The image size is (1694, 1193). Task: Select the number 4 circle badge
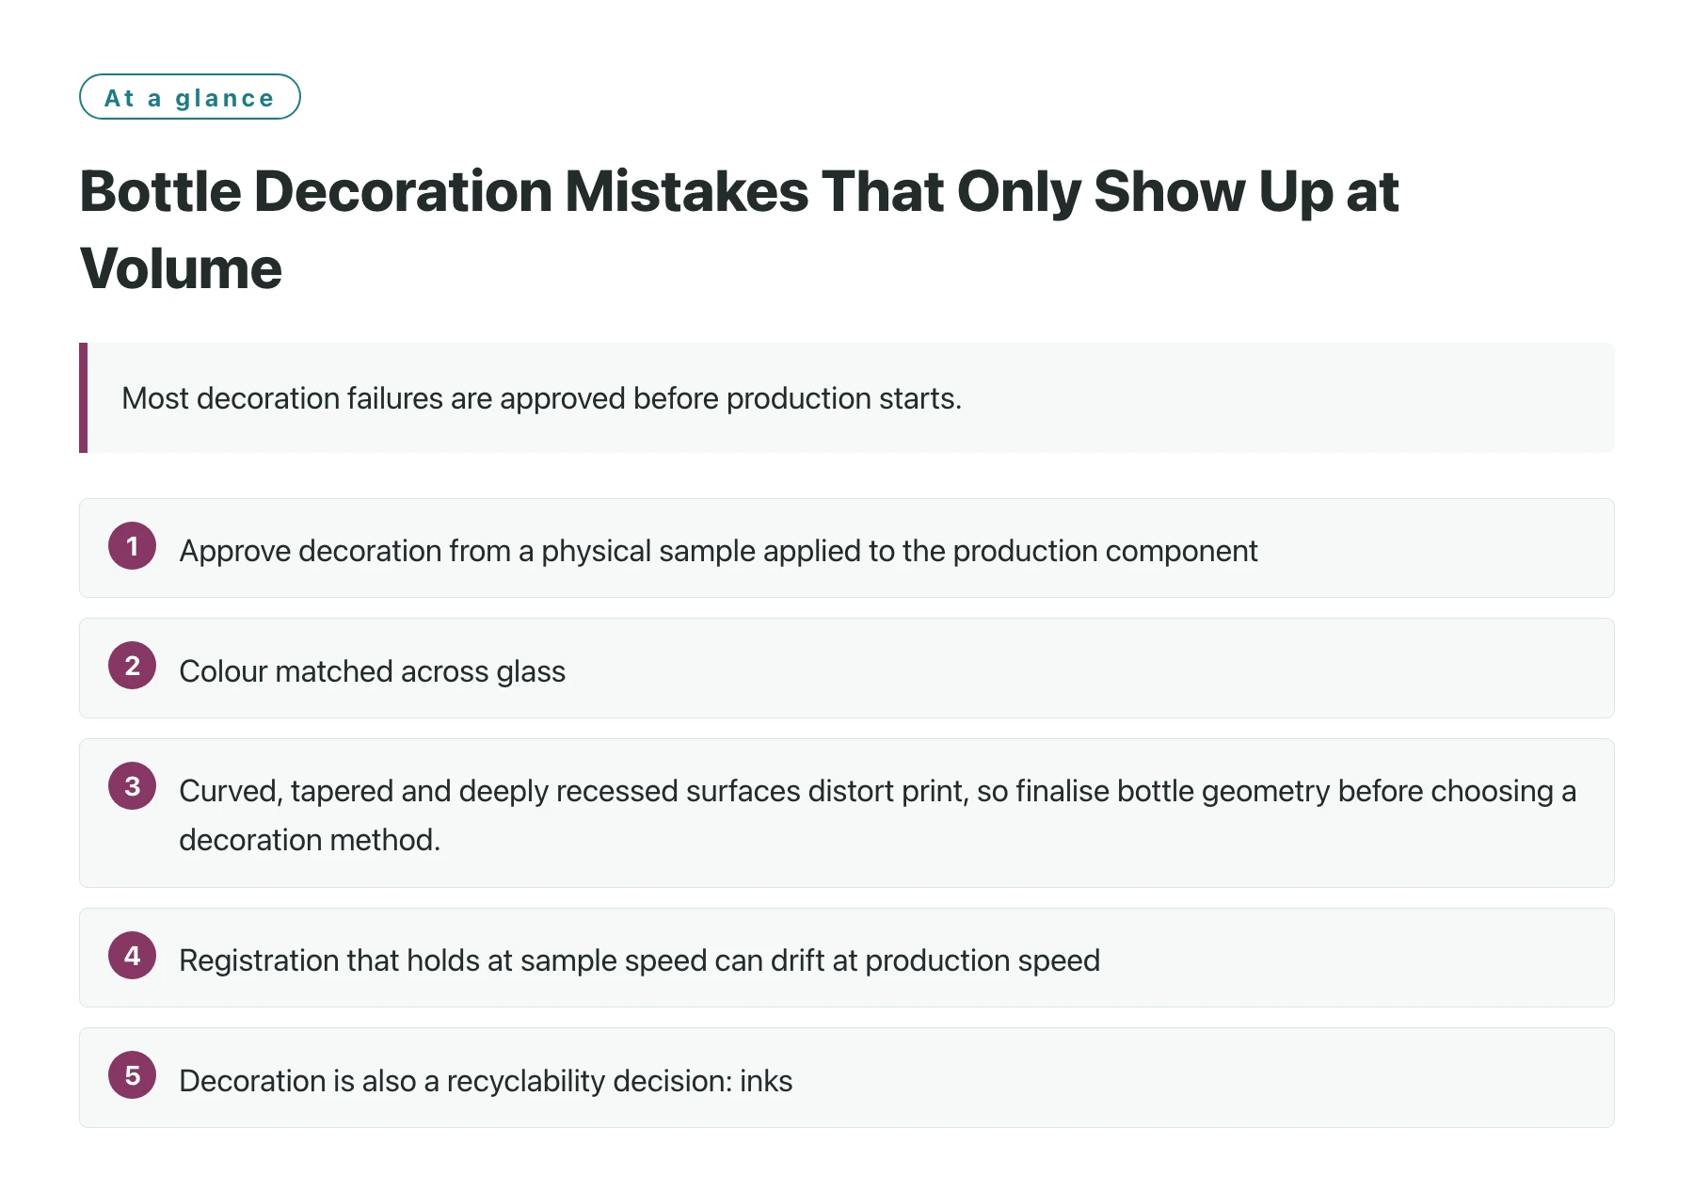(132, 956)
